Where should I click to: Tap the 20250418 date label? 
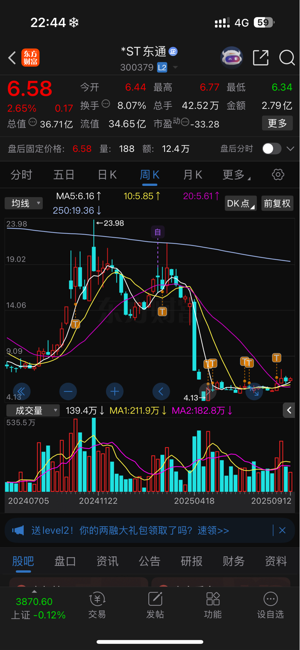click(x=194, y=501)
